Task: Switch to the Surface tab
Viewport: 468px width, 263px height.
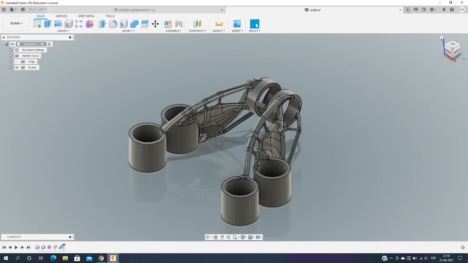Action: click(61, 16)
